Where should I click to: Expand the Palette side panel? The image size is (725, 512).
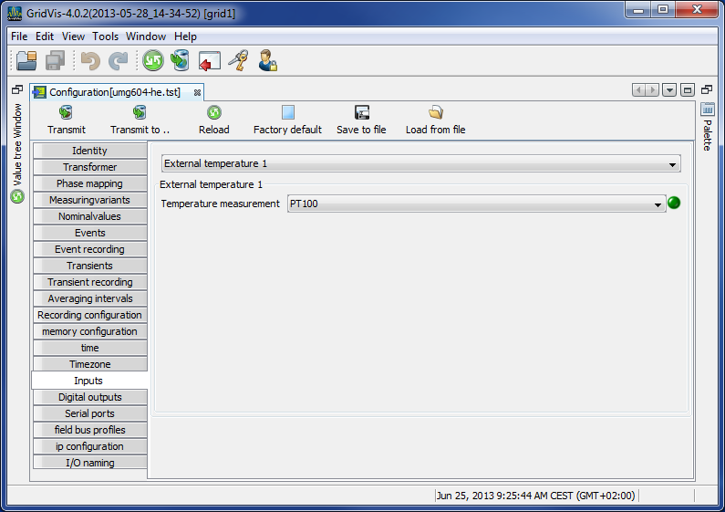708,128
